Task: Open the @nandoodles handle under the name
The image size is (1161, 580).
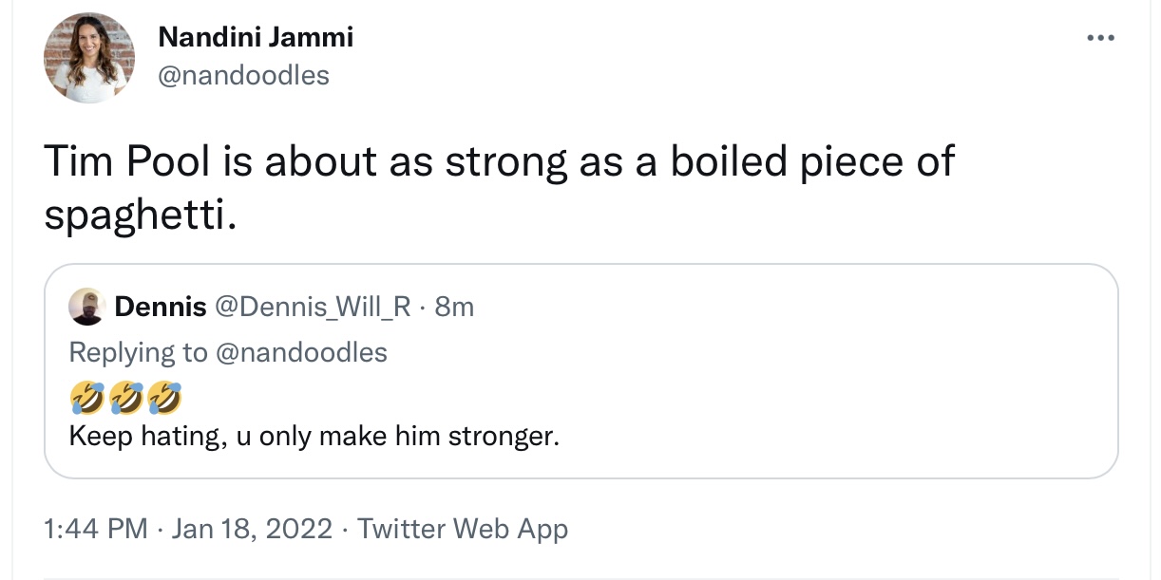Action: (x=243, y=75)
